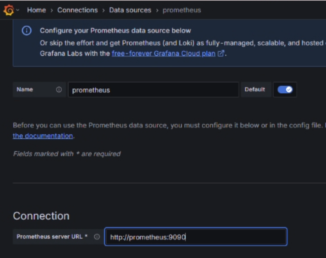Open free-forever Grafana Cloud plan link

(x=164, y=53)
